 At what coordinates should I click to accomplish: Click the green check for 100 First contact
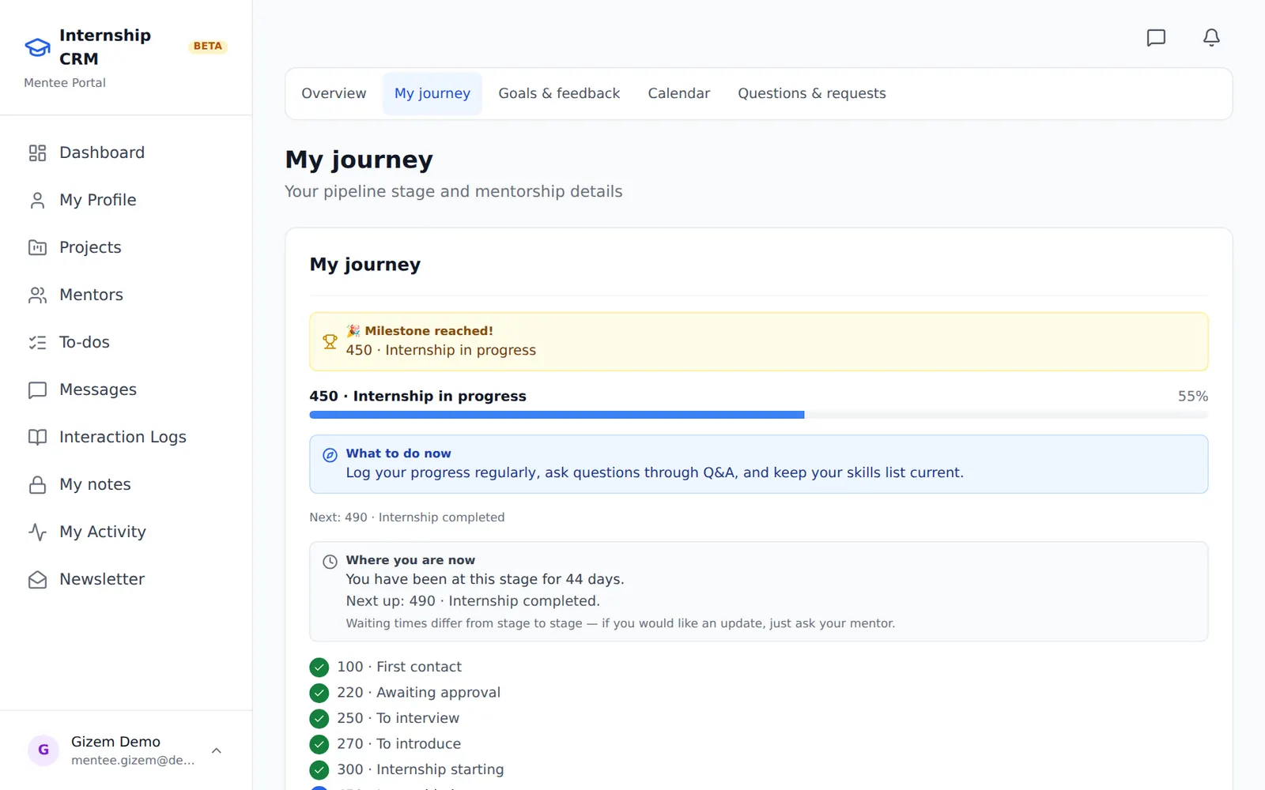click(x=319, y=667)
